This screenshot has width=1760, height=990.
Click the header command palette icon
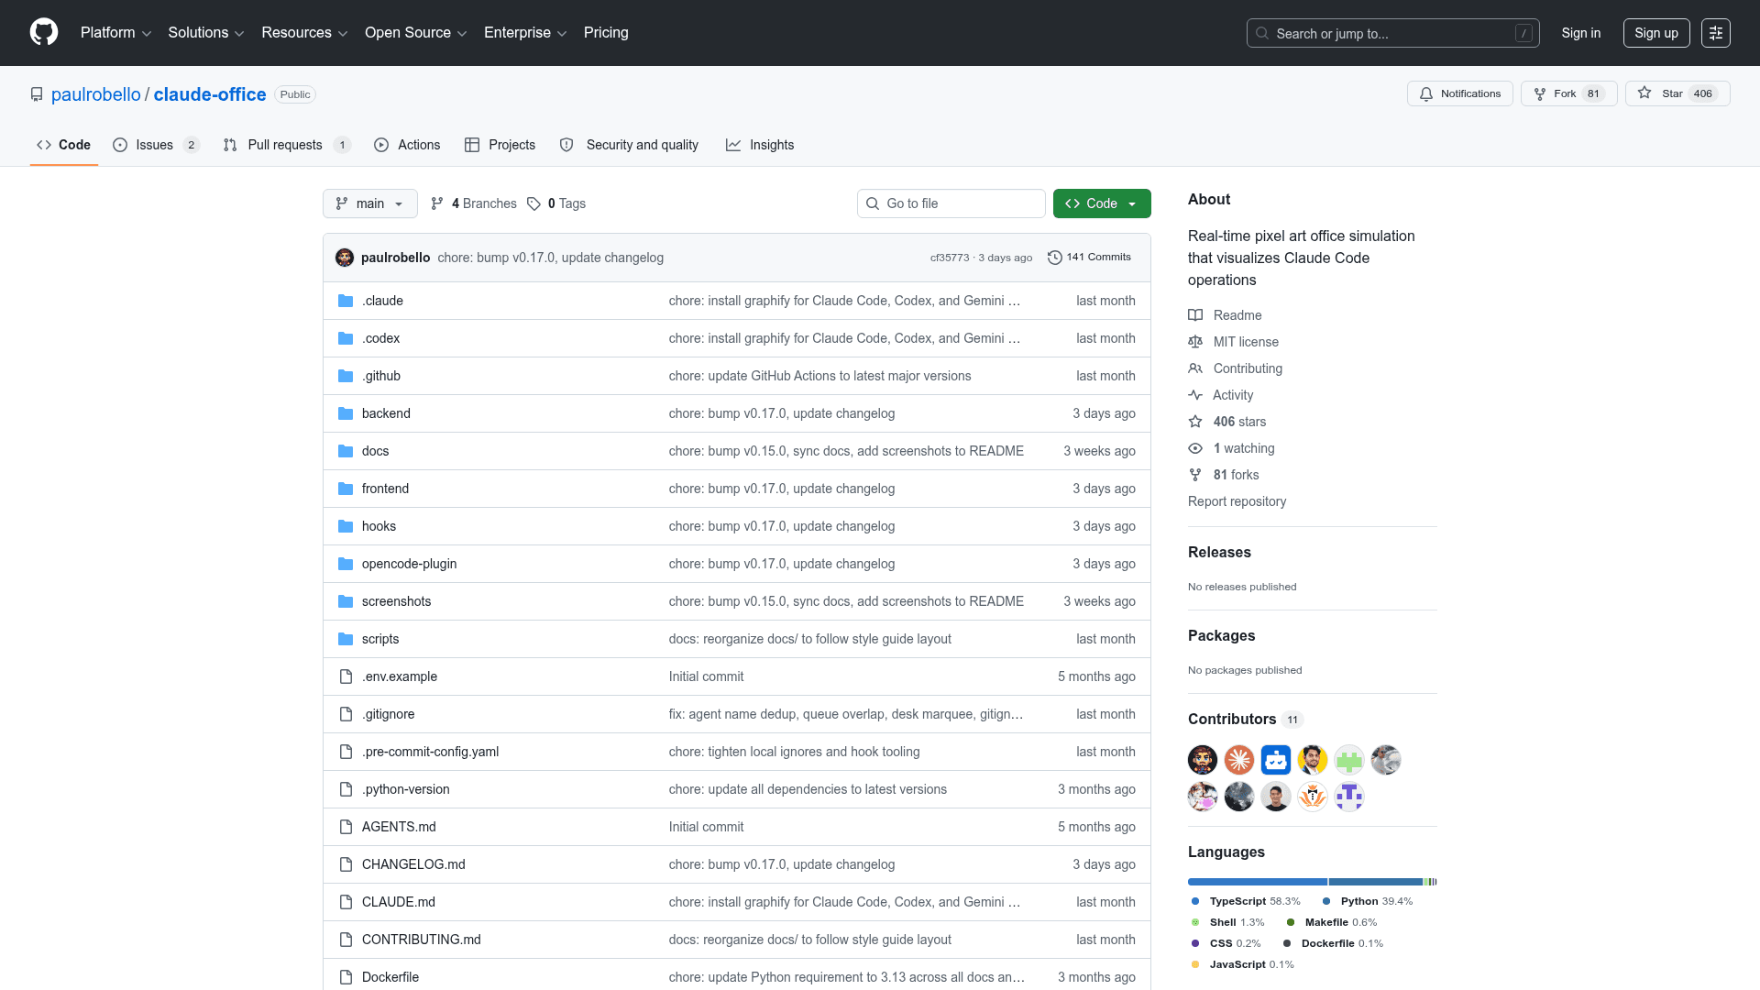point(1716,33)
